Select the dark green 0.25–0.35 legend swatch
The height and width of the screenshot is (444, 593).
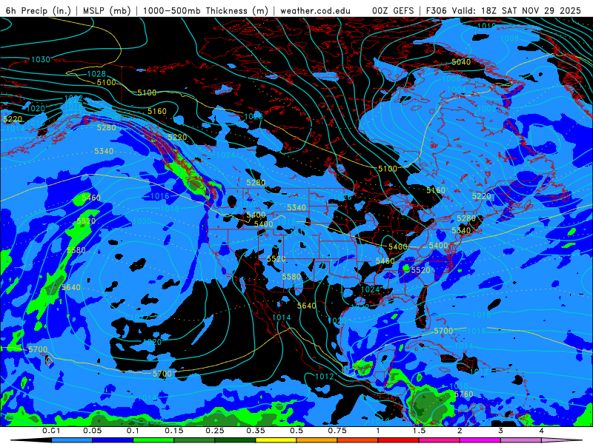click(x=235, y=440)
